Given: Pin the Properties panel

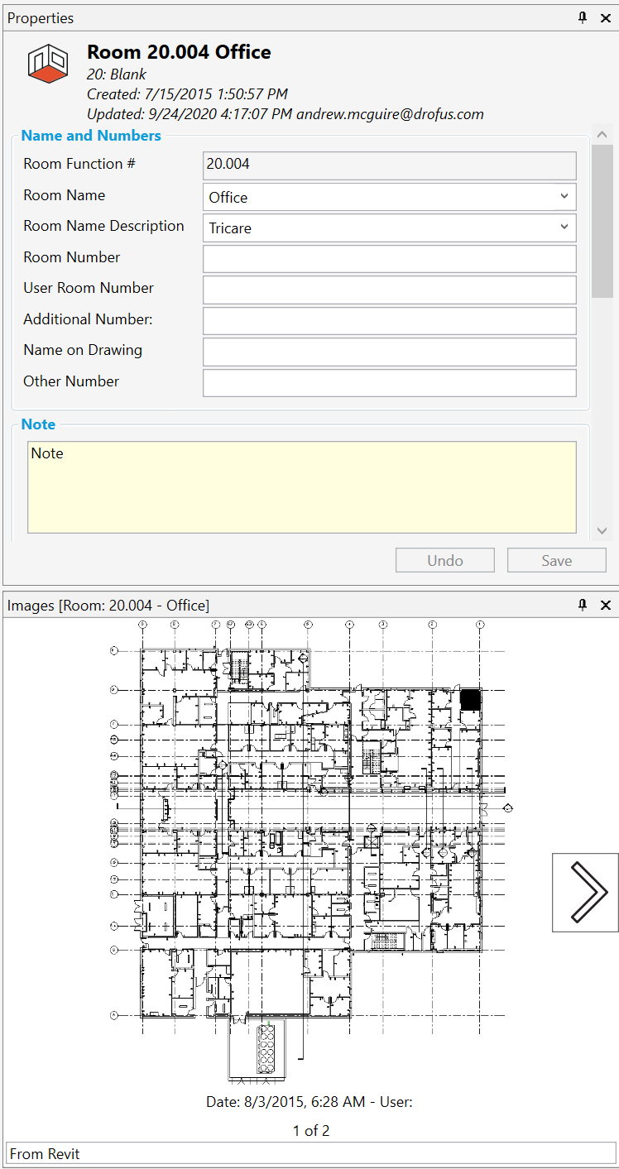Looking at the screenshot, I should 583,17.
